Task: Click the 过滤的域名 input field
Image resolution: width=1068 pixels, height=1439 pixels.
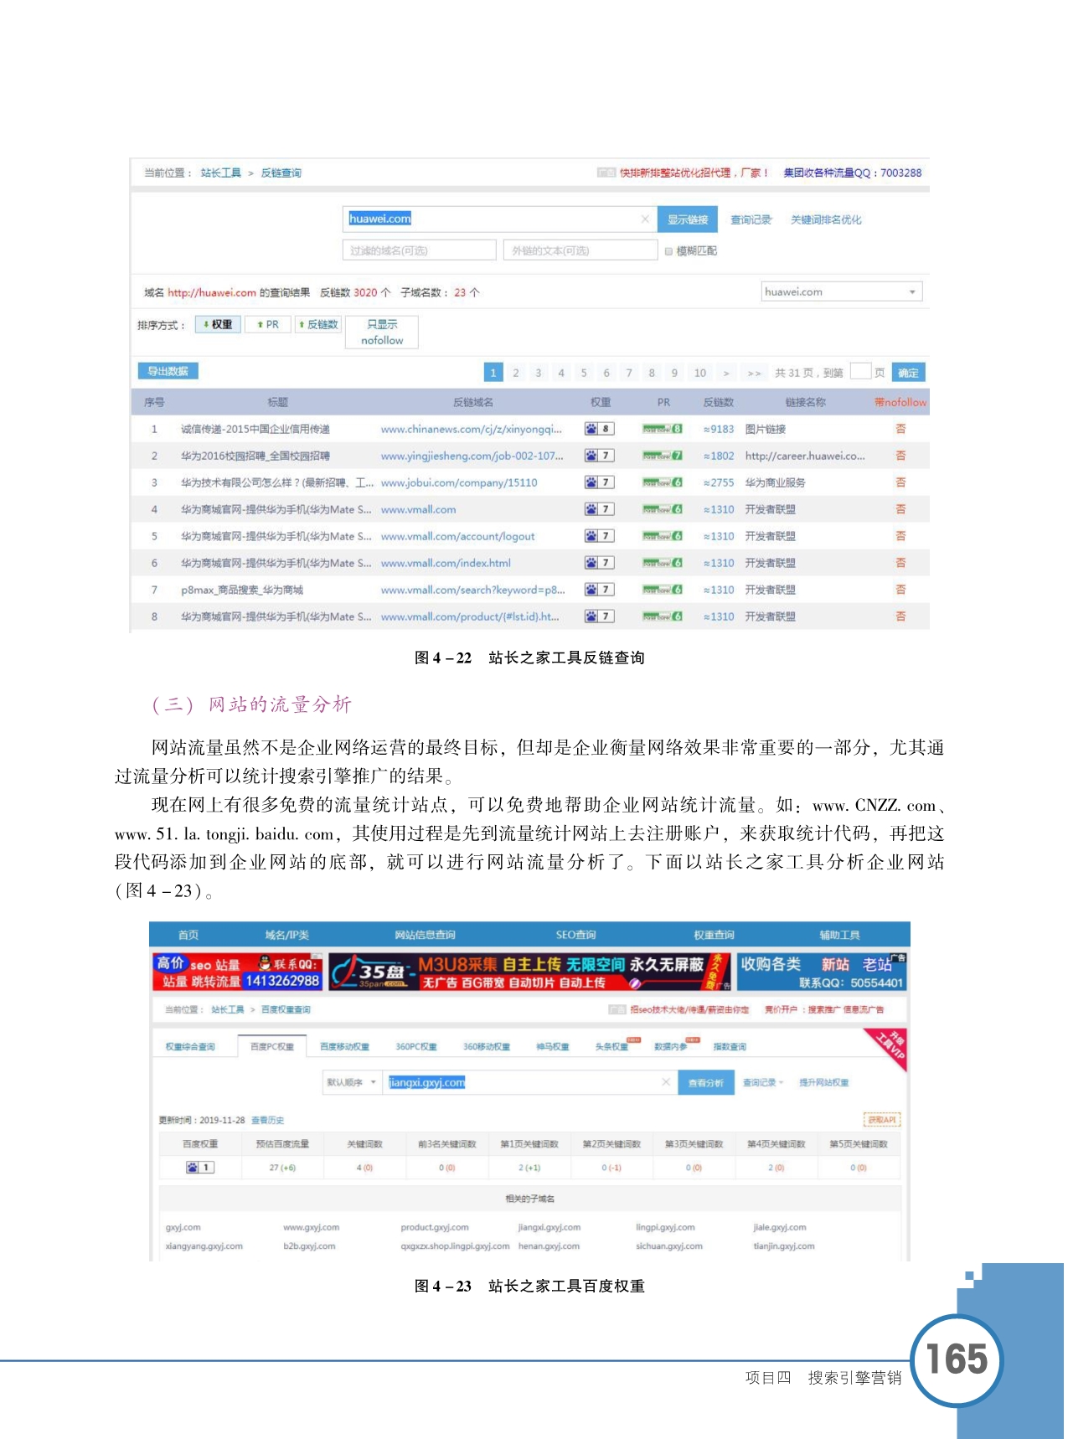Action: click(x=419, y=250)
